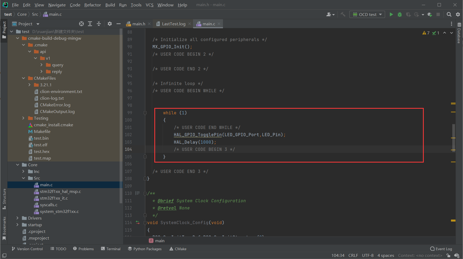This screenshot has height=259, width=463.
Task: Open the Bookmarks side panel
Action: click(x=4, y=228)
